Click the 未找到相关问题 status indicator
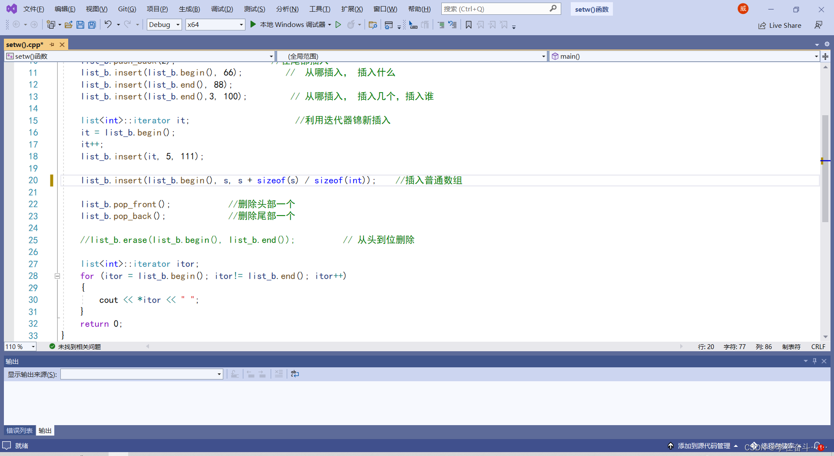 tap(75, 346)
